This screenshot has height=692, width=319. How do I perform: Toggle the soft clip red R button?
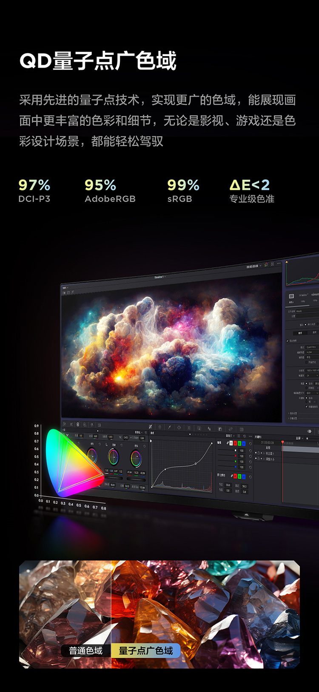(x=235, y=476)
